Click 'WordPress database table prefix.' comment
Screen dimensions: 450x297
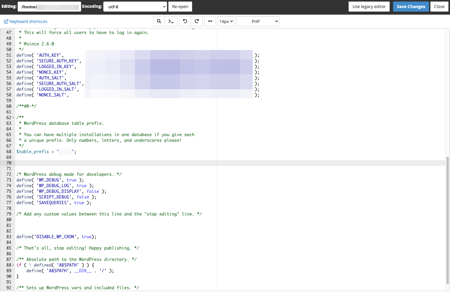pyautogui.click(x=64, y=123)
